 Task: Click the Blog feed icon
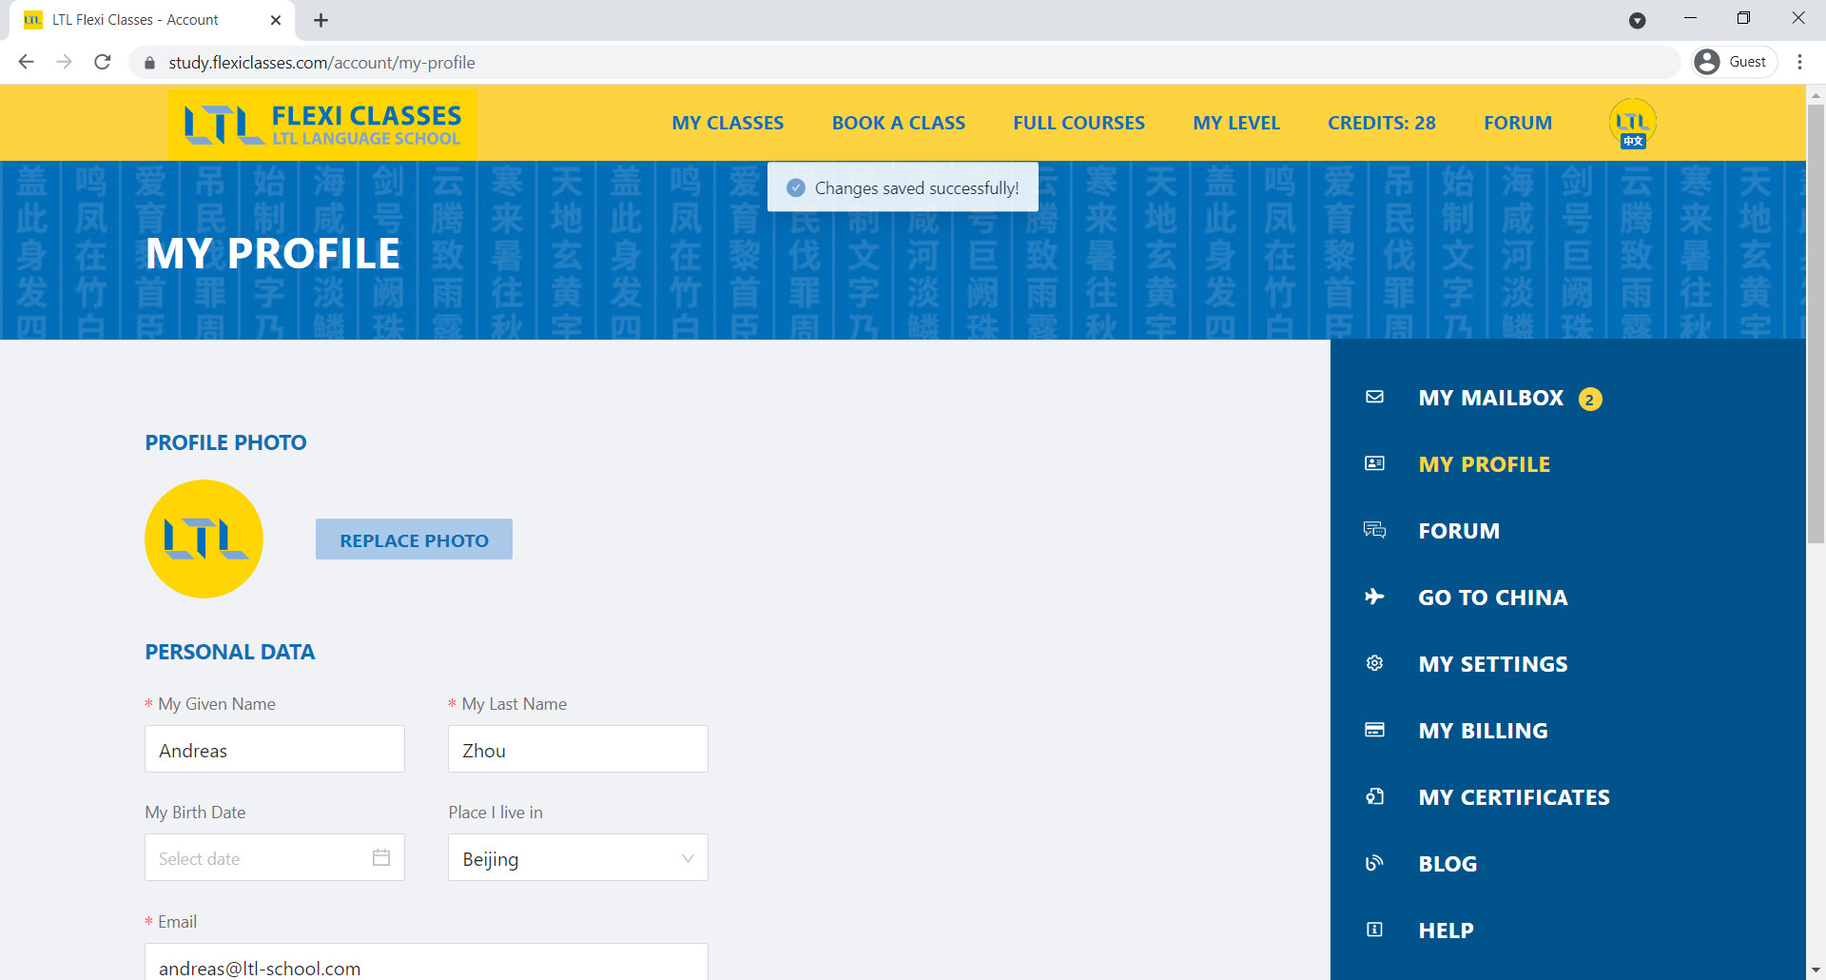pos(1374,863)
